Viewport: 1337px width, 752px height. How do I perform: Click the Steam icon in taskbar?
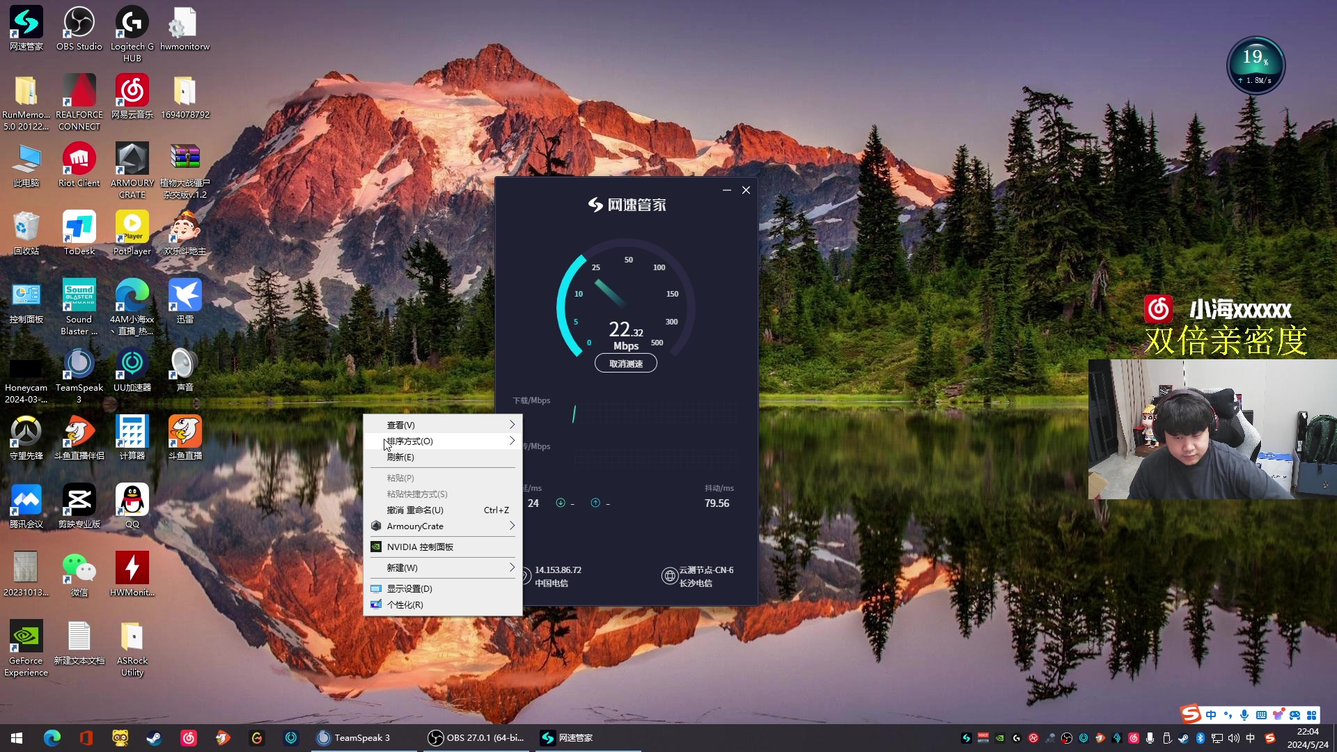154,738
